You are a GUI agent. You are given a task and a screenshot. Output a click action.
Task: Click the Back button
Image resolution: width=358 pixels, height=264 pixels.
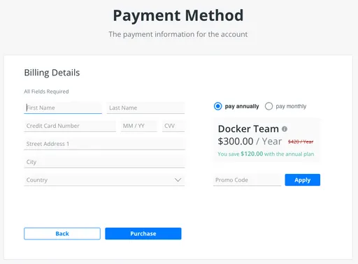coord(62,233)
